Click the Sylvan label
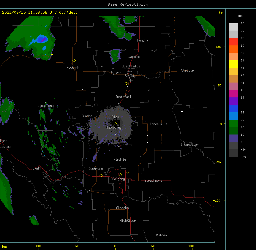 coord(116,73)
